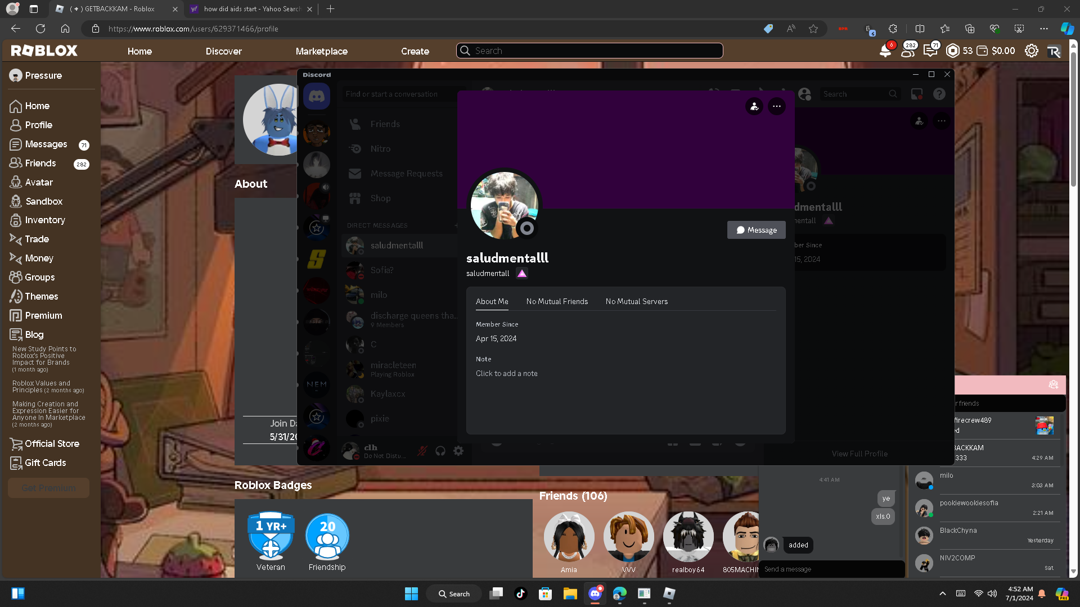Viewport: 1080px width, 607px height.
Task: Open Roblox chat settings icon in pink header
Action: 1054,385
